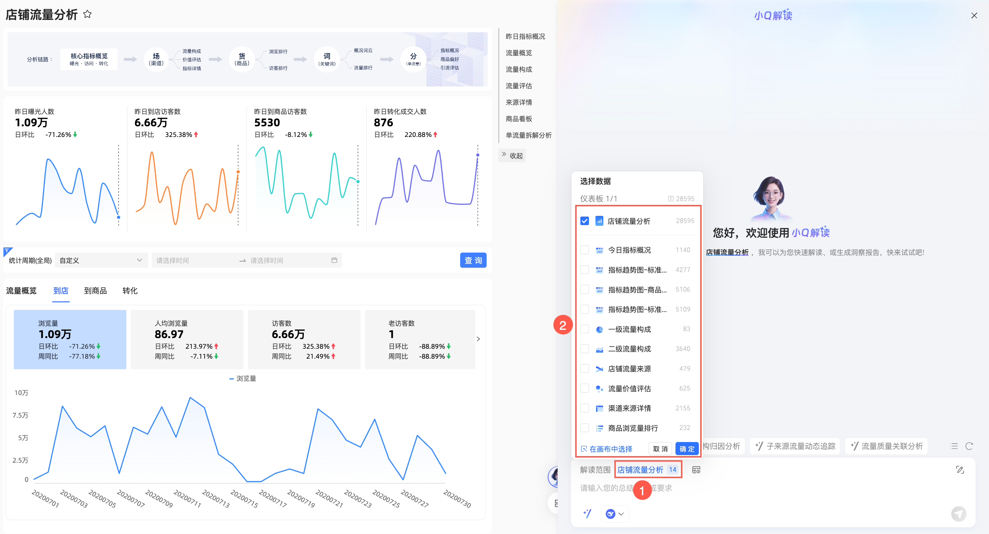Confirm data selection with 确定
989x534 pixels.
pyautogui.click(x=686, y=449)
